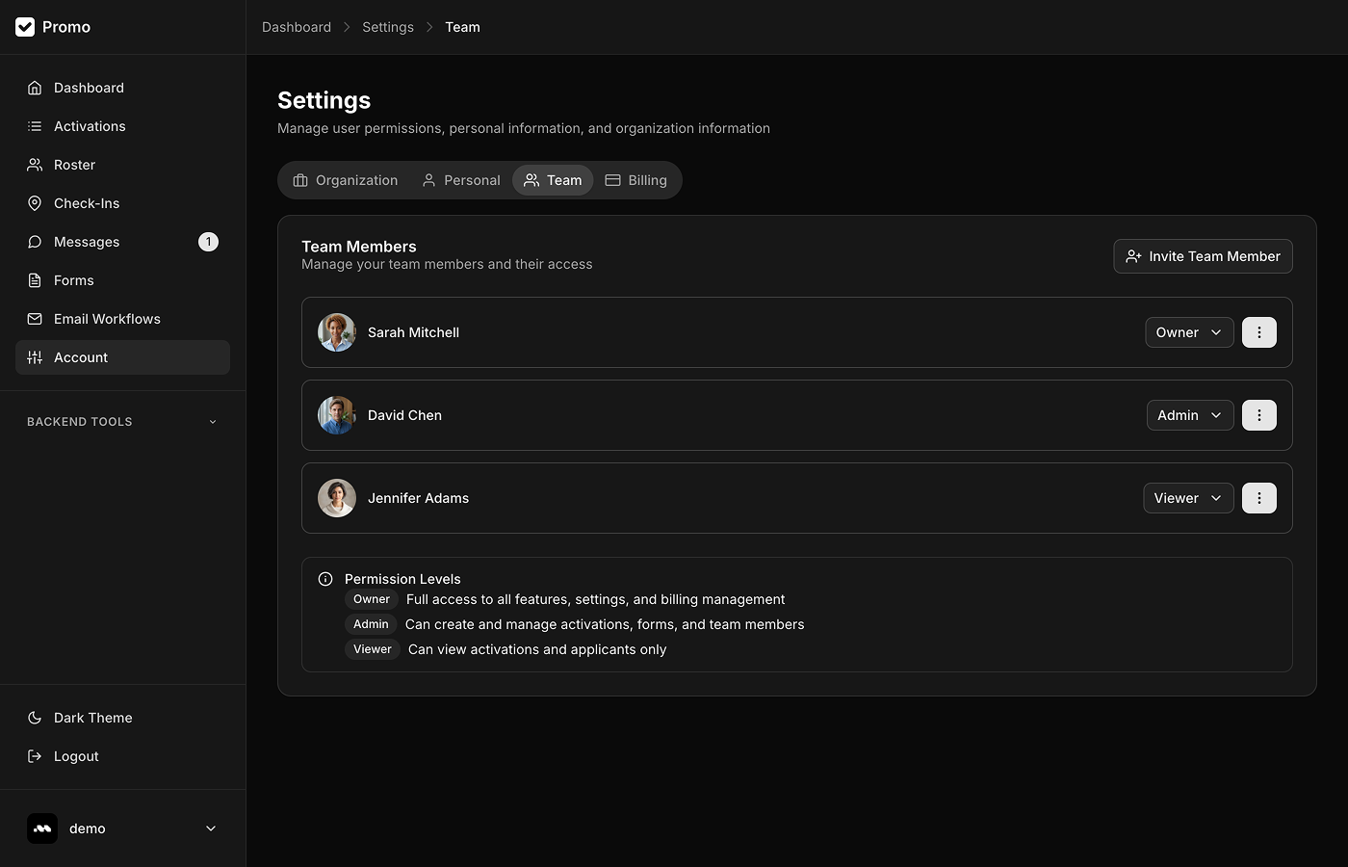1348x867 pixels.
Task: Click the Promo logo checkmark icon
Action: 25,27
